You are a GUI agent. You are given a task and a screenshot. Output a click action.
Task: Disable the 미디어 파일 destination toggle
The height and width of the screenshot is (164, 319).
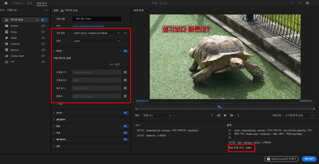coord(43,20)
